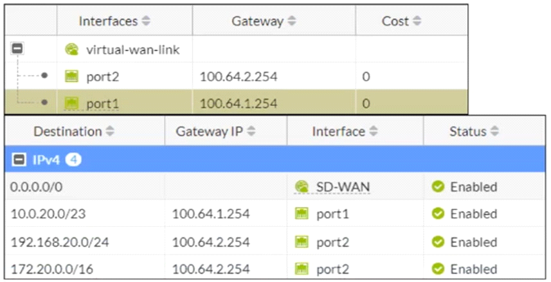
Task: Click the Enabled status icon for 10.0.20.0/23
Action: (x=438, y=214)
